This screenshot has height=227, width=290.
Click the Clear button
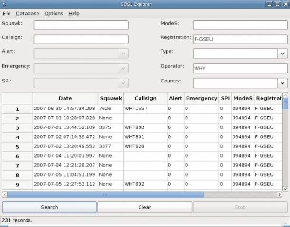click(145, 207)
